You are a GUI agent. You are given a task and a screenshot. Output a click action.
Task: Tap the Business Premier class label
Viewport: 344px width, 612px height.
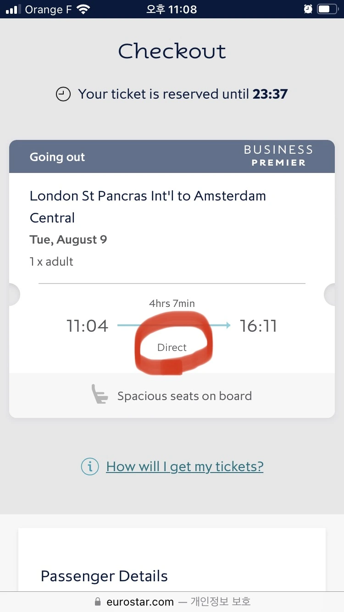click(278, 156)
